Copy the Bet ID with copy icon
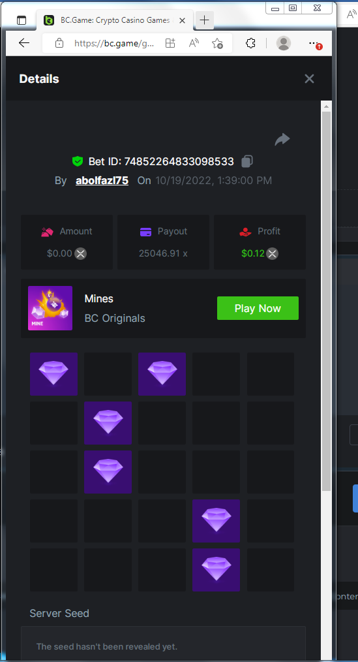Image resolution: width=358 pixels, height=662 pixels. 247,161
